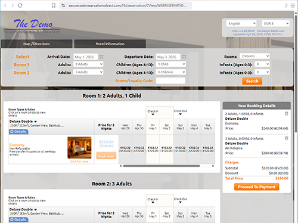The image size is (298, 223).
Task: Click the Exchange Rates Last Updated text
Action: point(259,33)
